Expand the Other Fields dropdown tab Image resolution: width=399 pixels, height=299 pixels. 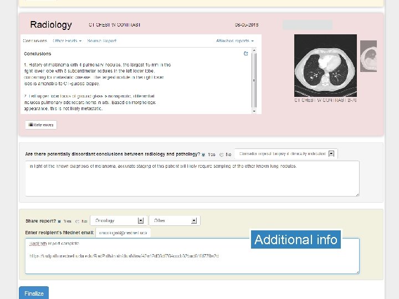point(67,40)
